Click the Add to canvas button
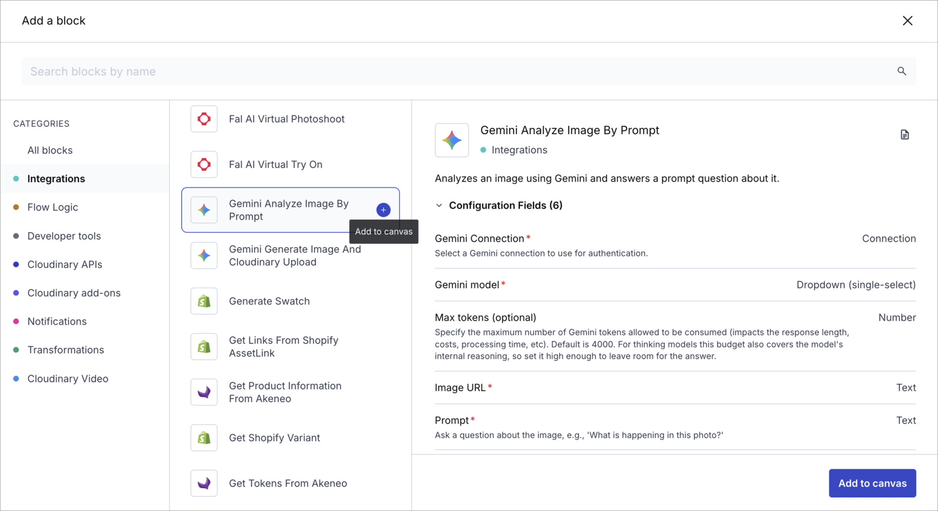 pyautogui.click(x=872, y=483)
